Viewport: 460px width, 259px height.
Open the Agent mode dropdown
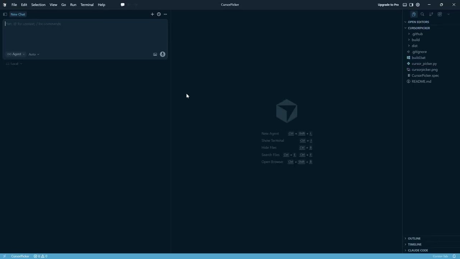[15, 54]
